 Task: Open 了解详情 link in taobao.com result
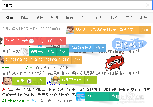point(133,51)
